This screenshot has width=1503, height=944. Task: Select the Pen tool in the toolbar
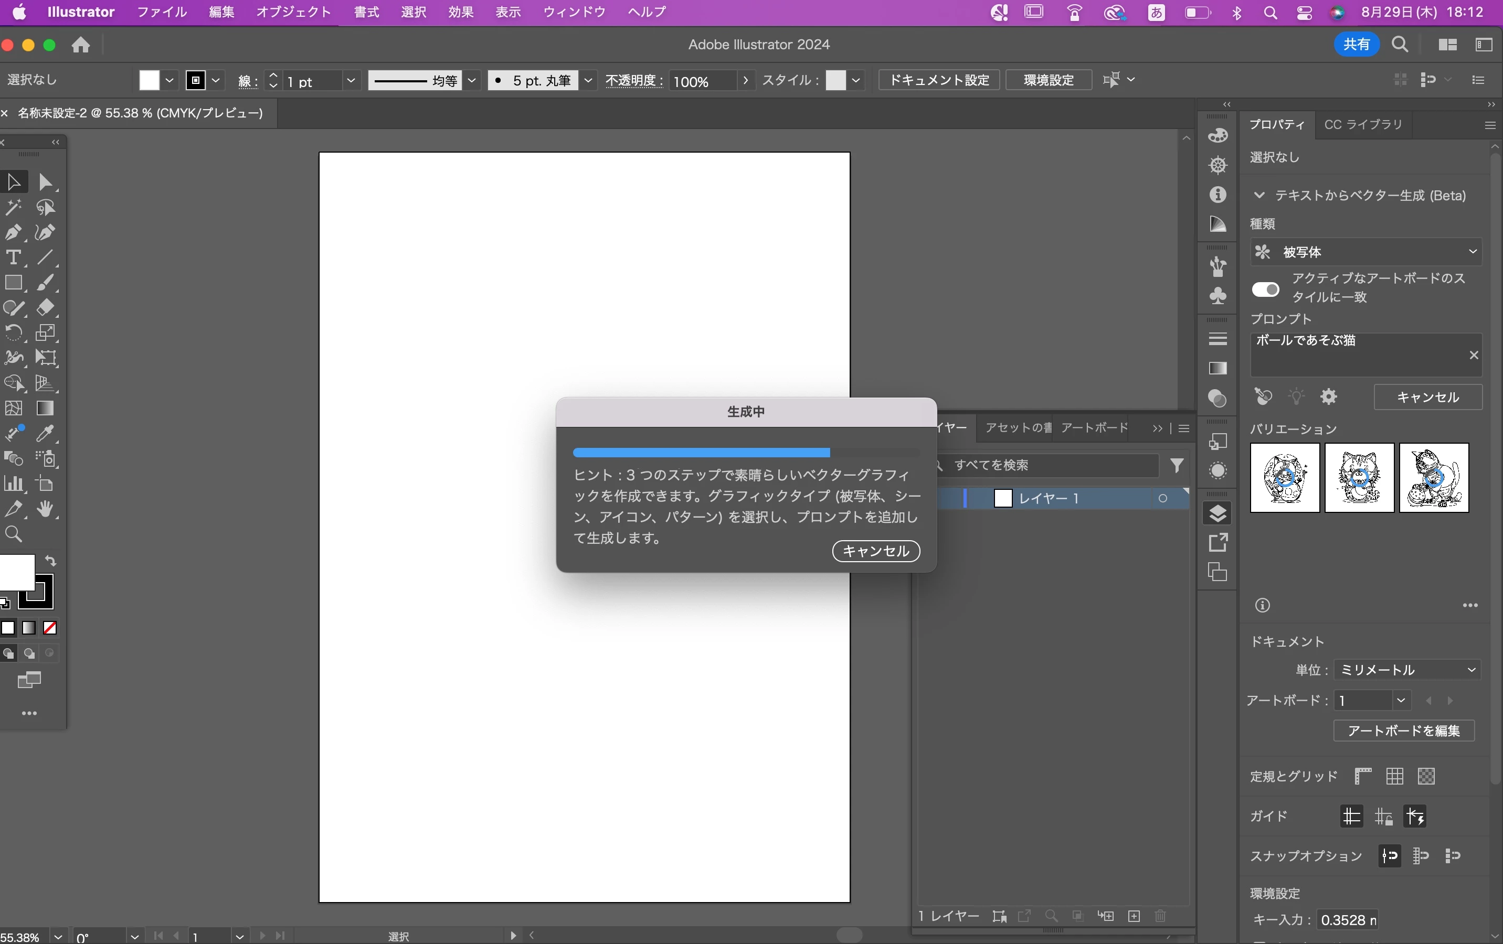click(x=13, y=233)
